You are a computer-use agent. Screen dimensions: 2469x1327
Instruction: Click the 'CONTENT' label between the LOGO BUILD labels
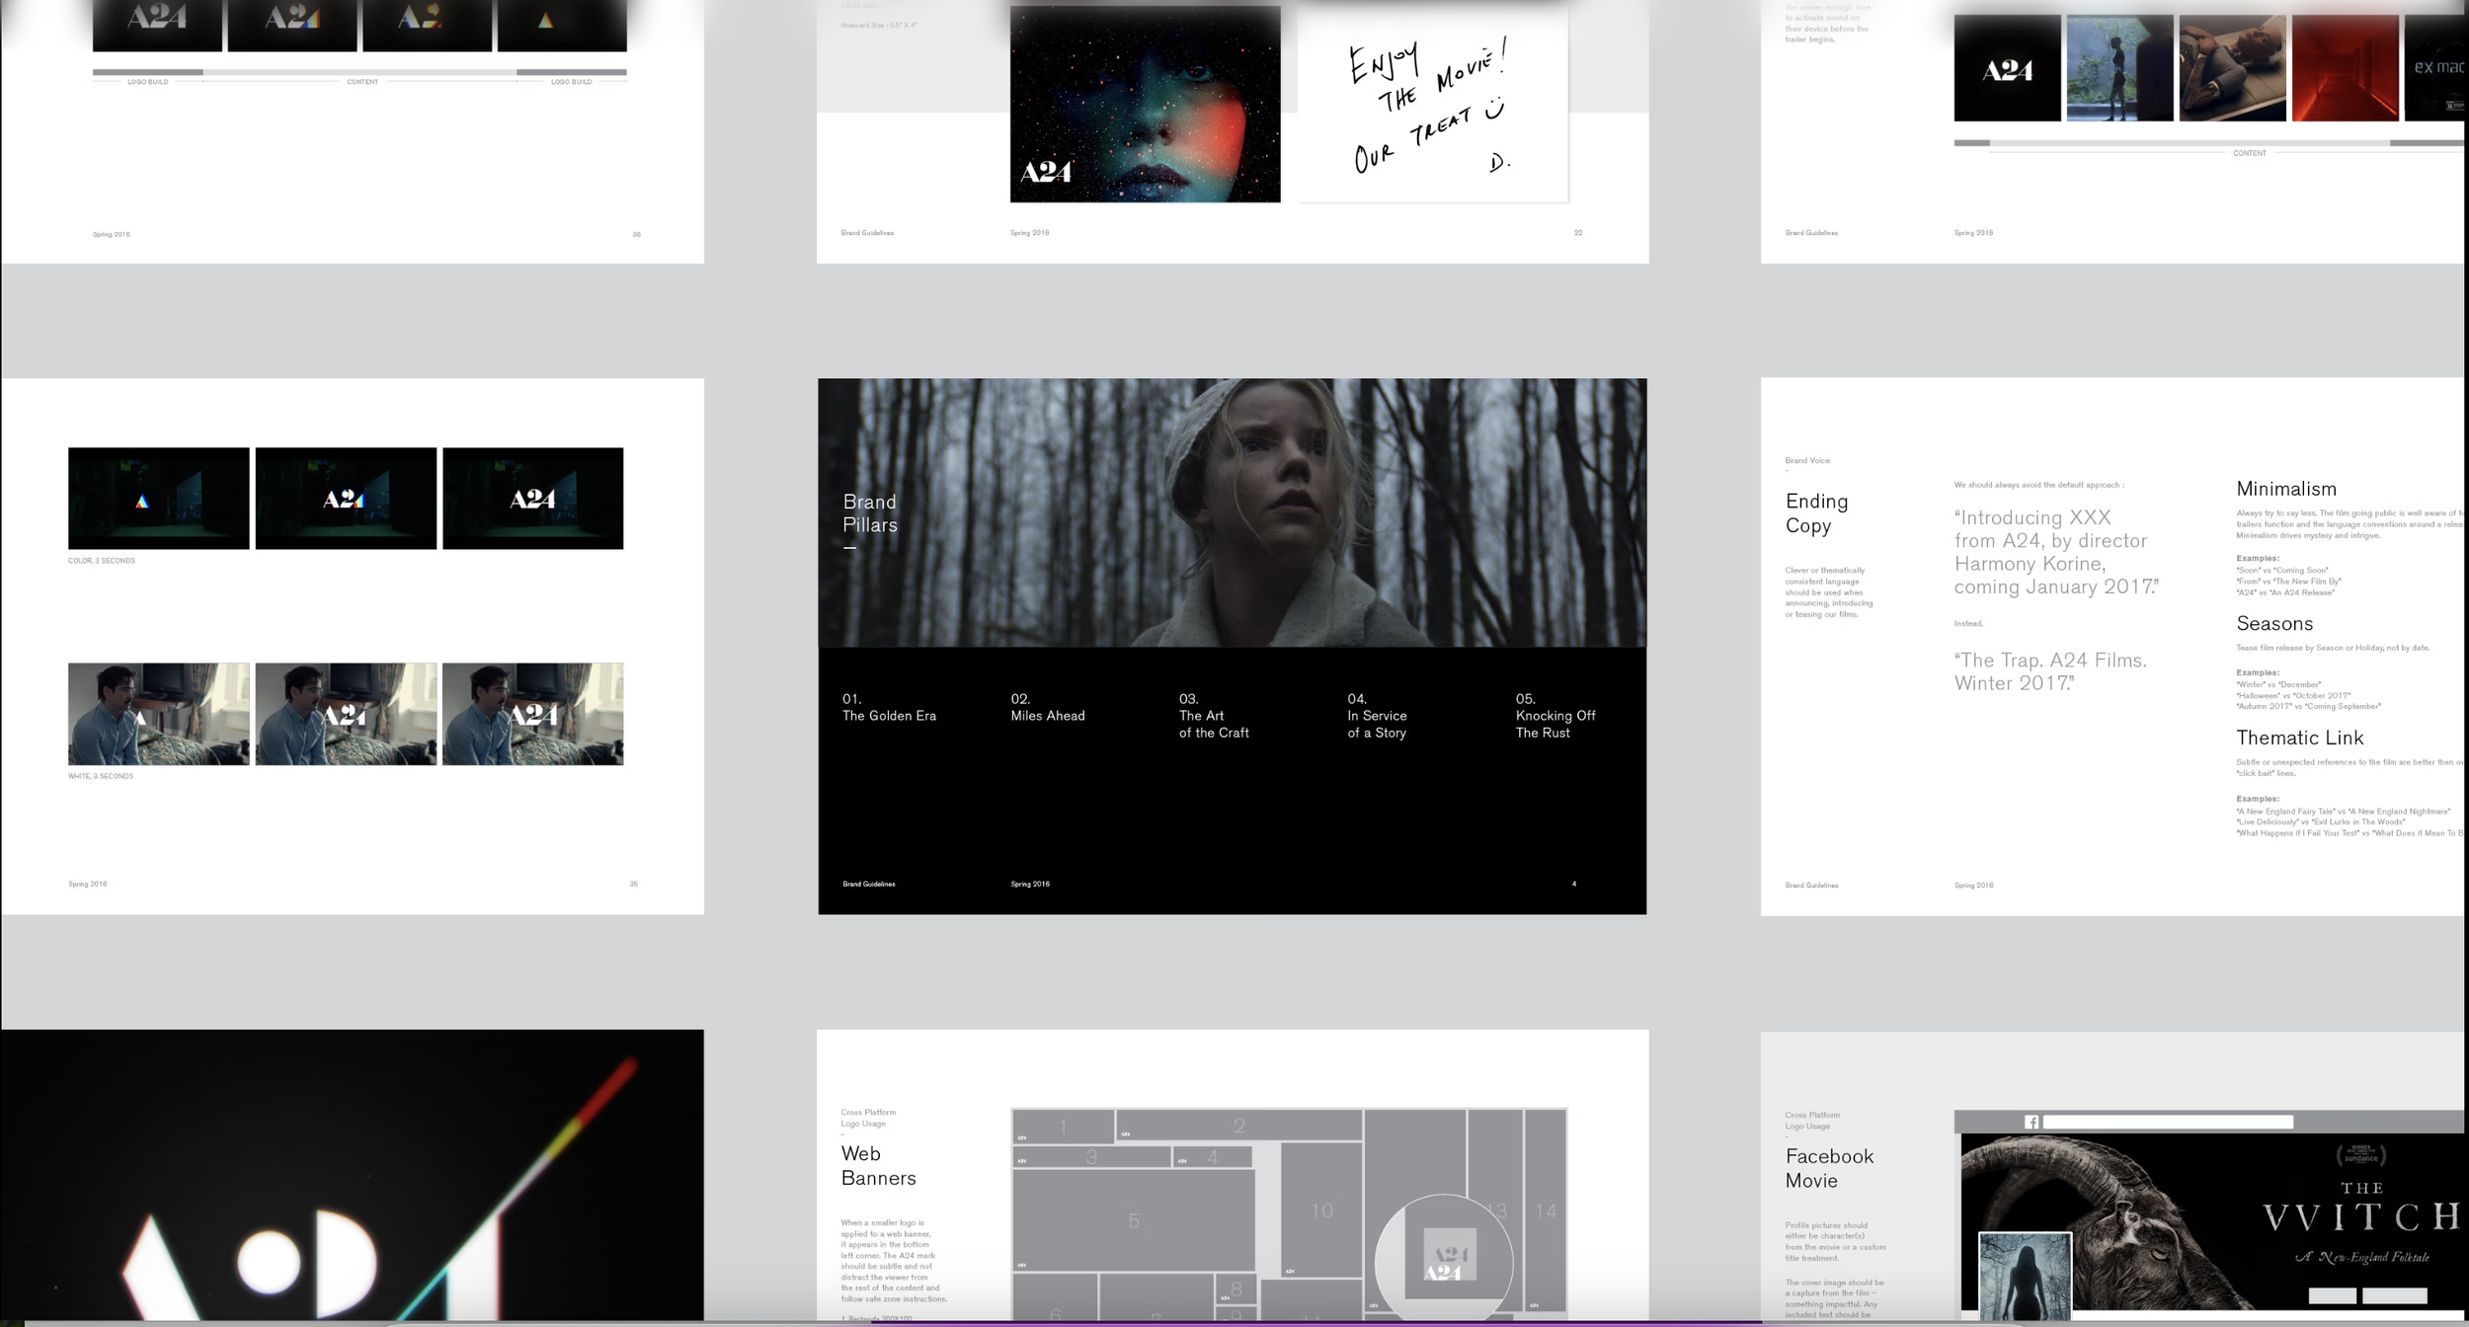362,82
